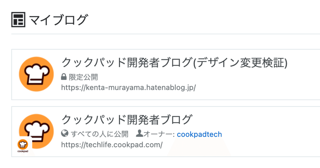Click the すべての人に公開 status text
Screen dimensions: 320x168
(x=99, y=134)
